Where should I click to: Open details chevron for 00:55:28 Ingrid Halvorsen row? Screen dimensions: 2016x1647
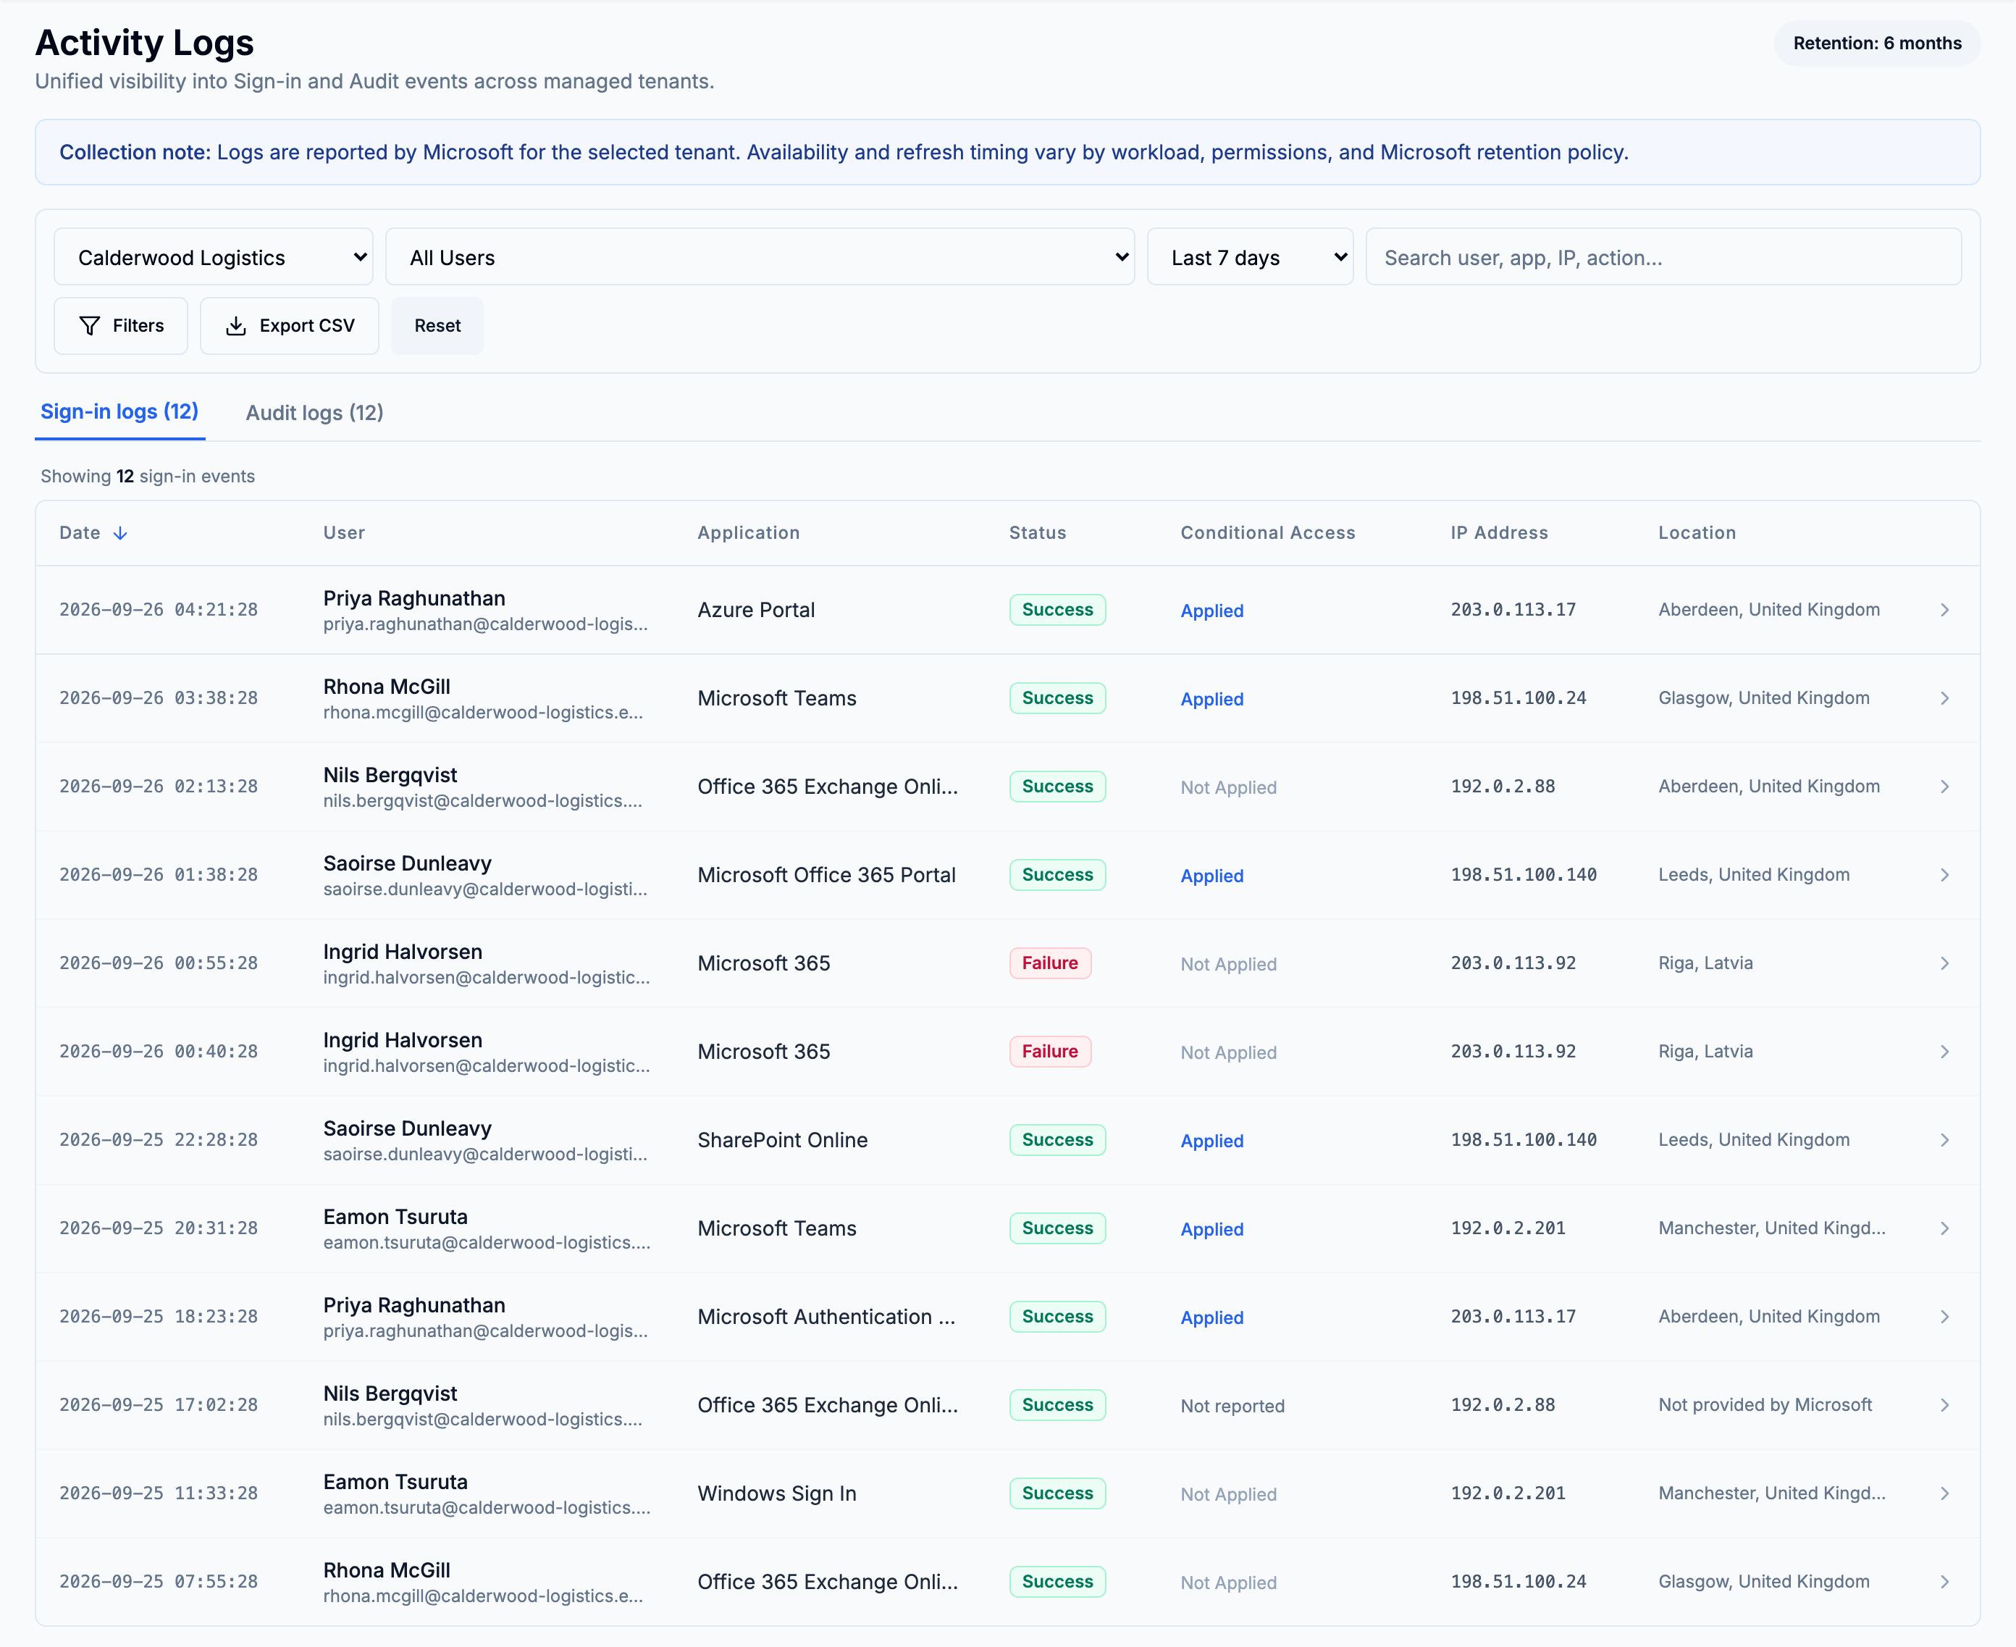click(x=1945, y=963)
